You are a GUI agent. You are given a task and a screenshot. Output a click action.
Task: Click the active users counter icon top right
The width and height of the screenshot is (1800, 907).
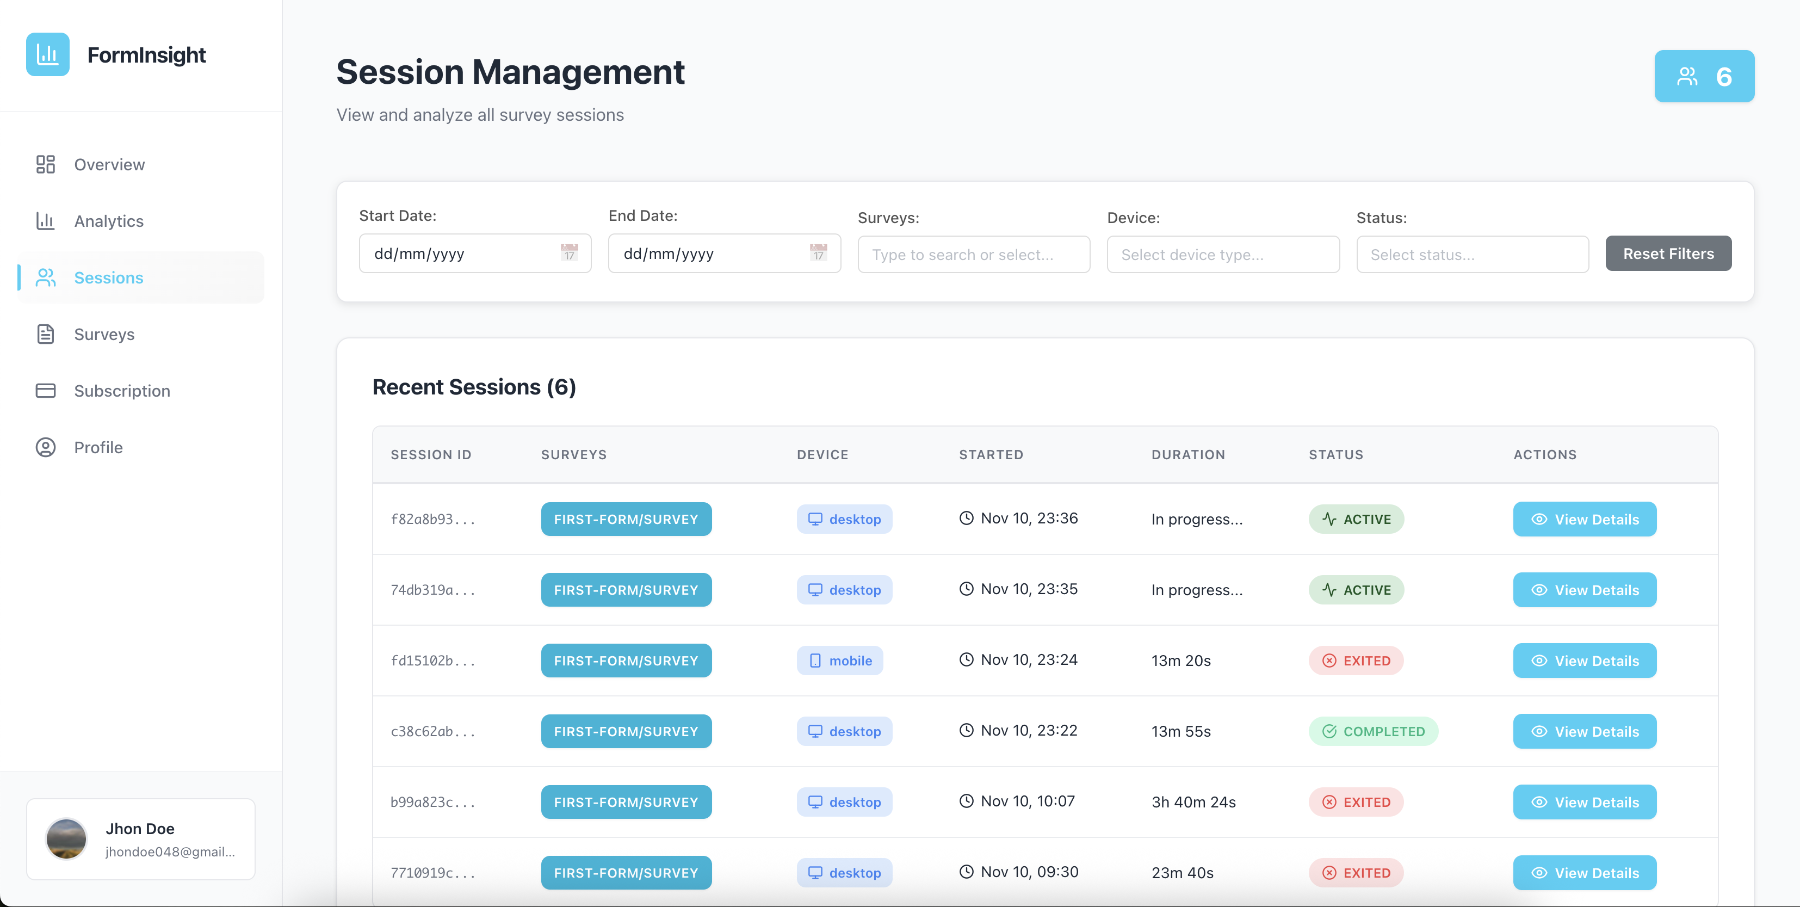coord(1687,76)
